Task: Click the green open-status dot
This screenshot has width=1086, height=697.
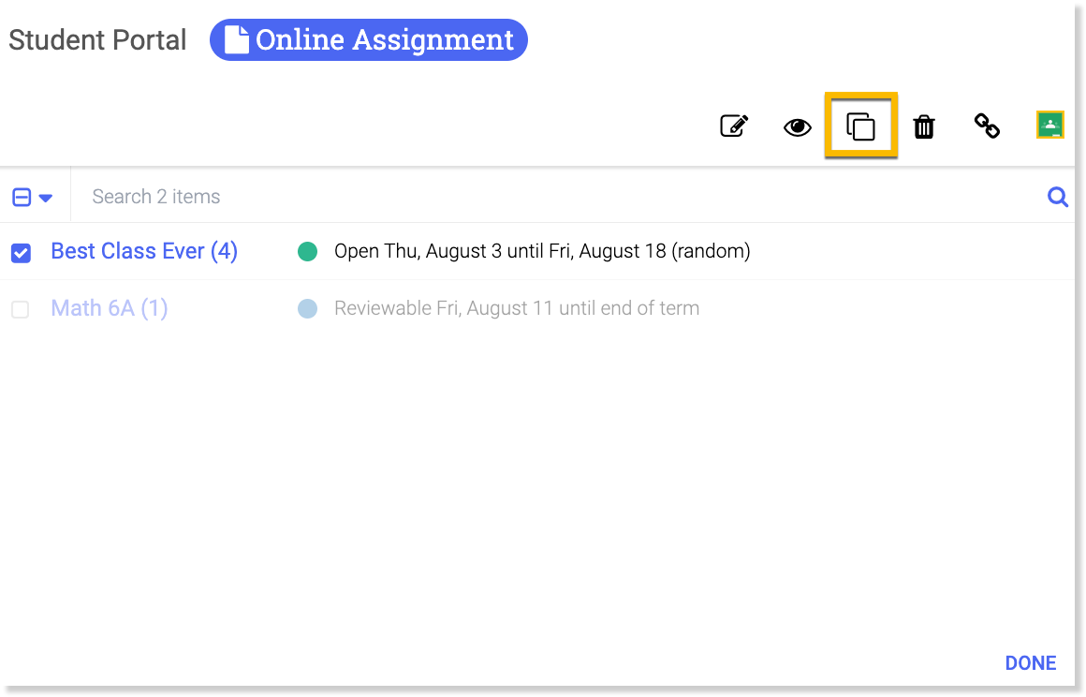Action: coord(307,251)
